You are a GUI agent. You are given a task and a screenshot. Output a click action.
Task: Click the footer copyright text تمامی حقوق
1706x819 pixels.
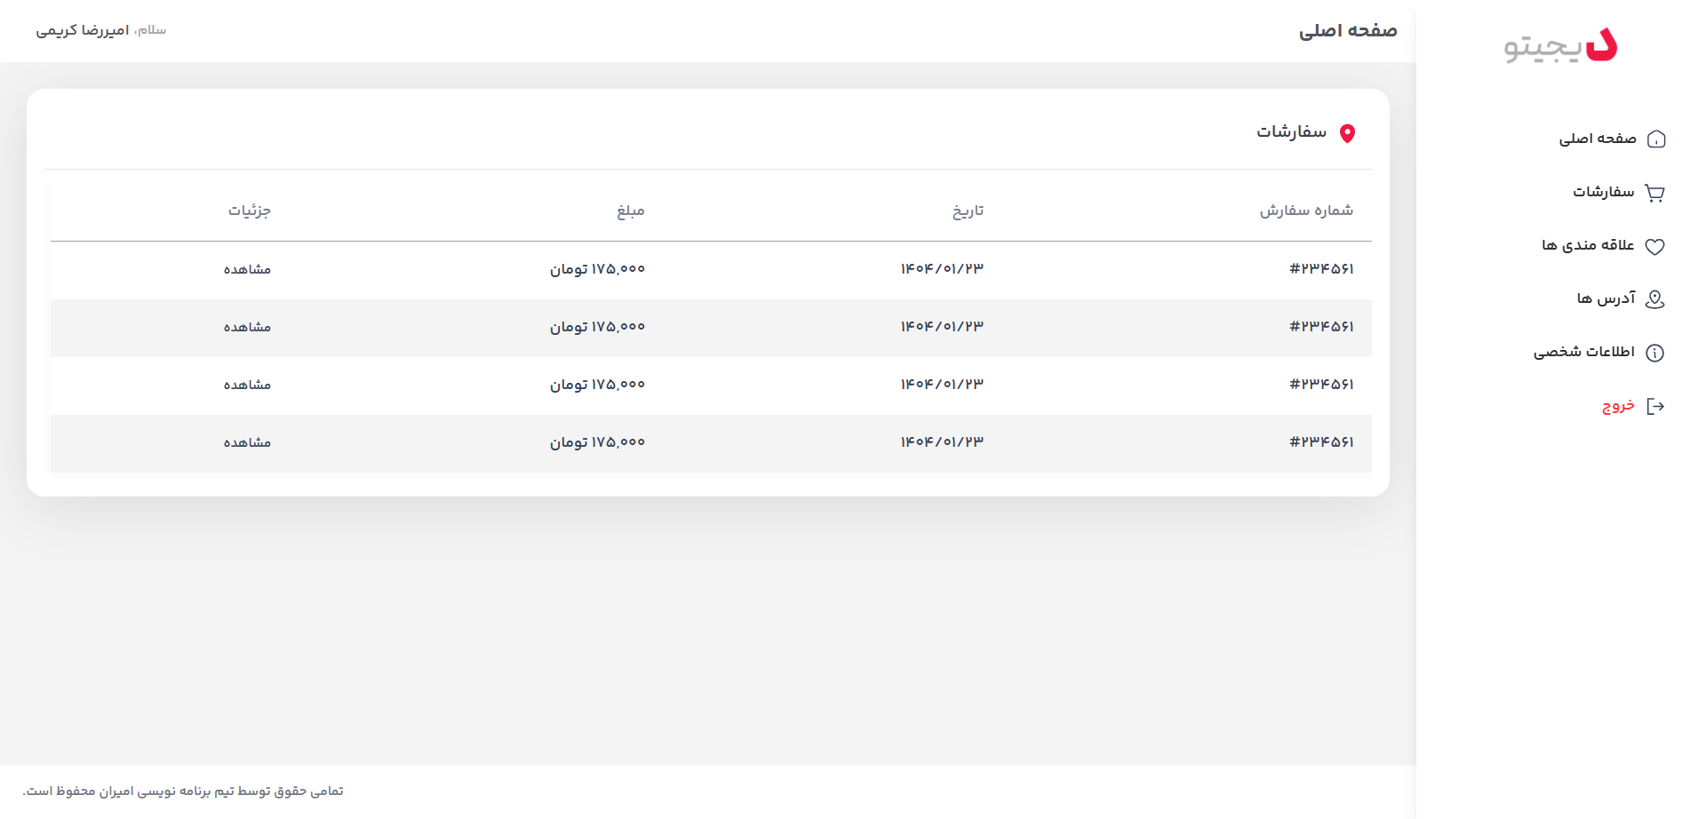coord(183,791)
